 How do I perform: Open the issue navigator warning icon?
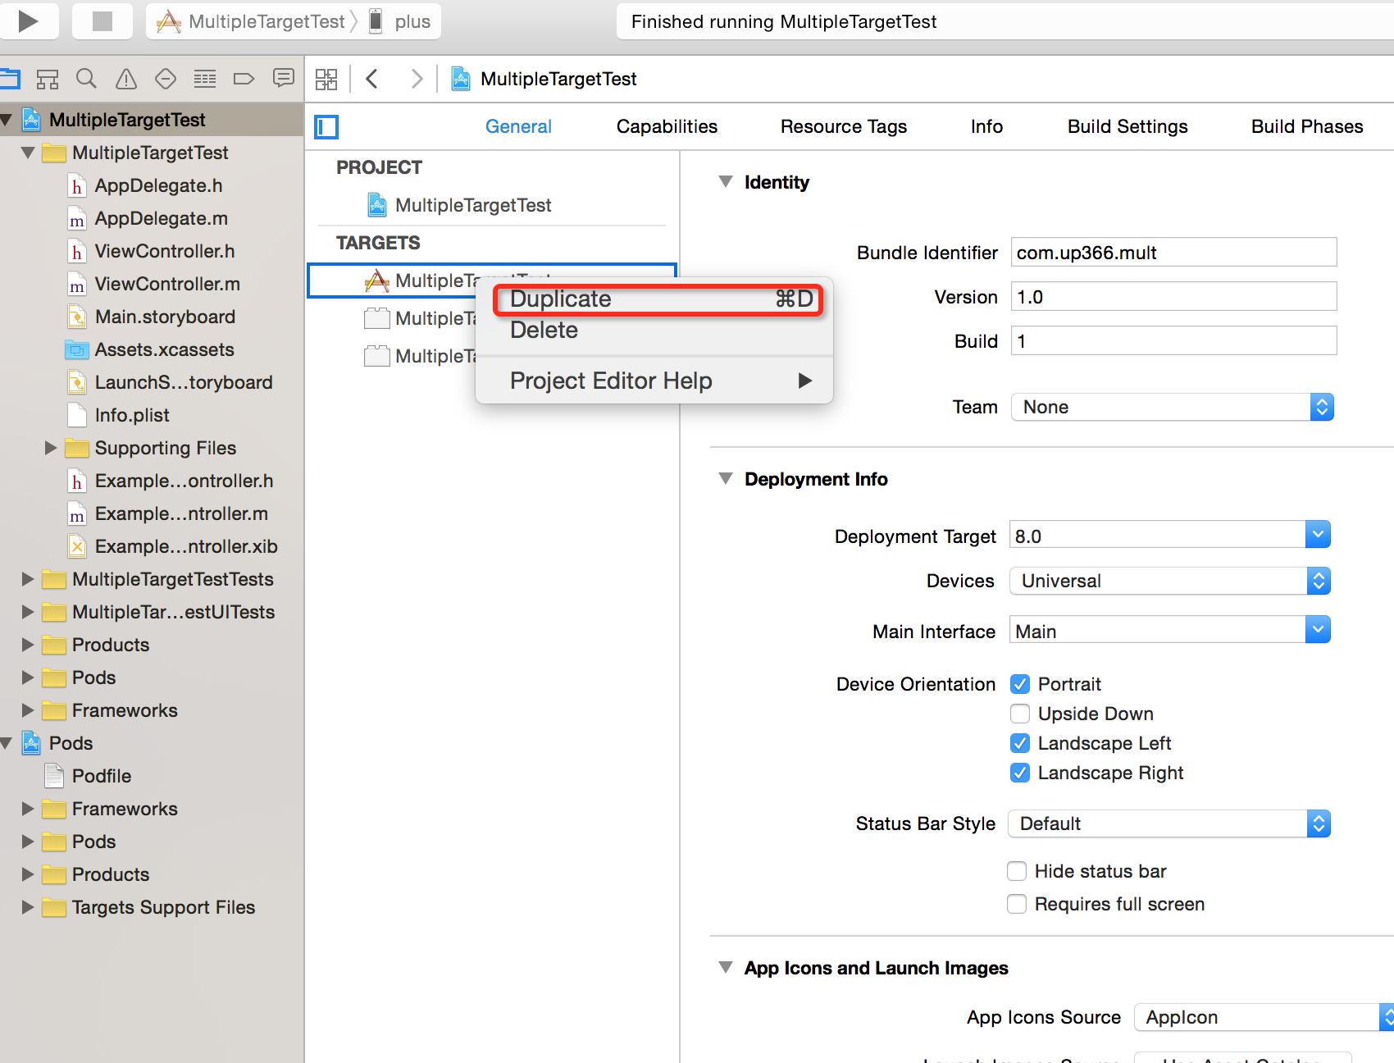126,79
